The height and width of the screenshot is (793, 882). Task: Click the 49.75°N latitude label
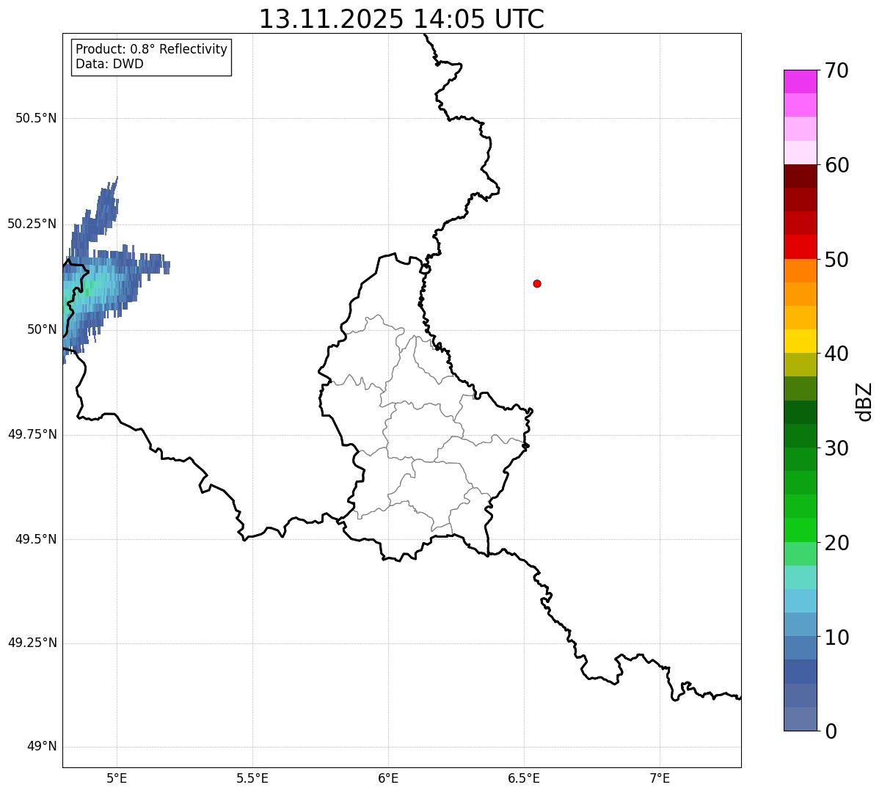click(x=32, y=434)
